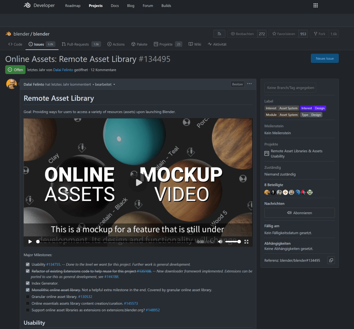Toggle Granular online asset library checkbox
The width and height of the screenshot is (354, 329).
[x=27, y=296]
